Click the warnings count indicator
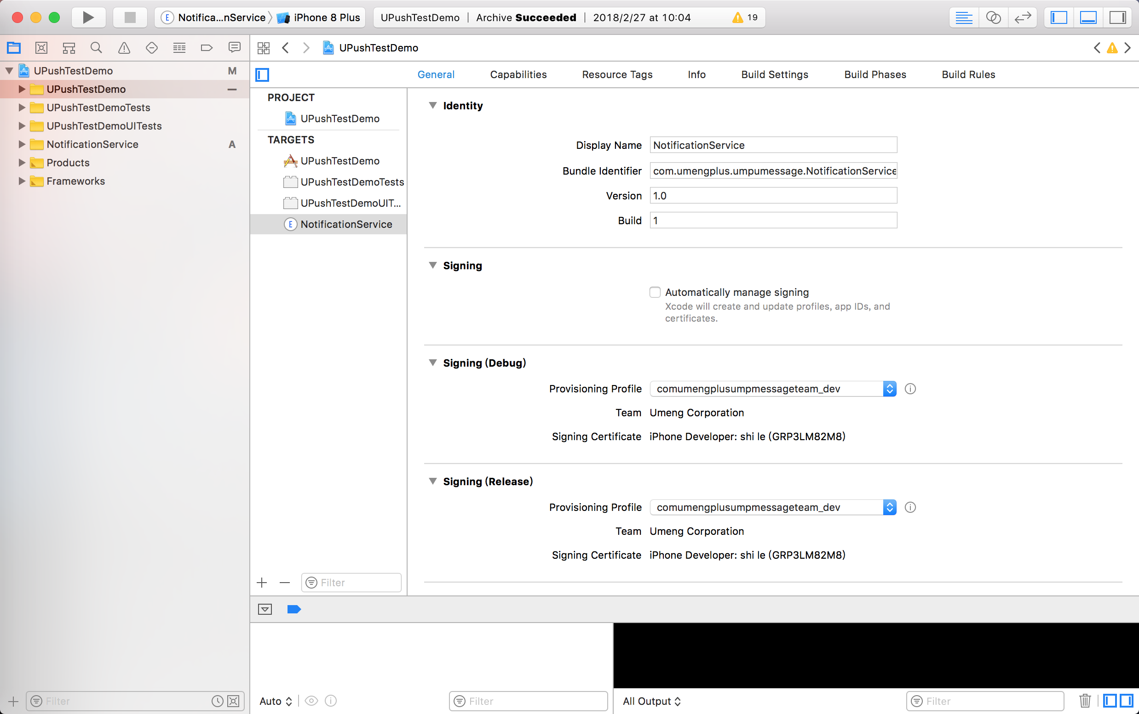 pos(745,17)
